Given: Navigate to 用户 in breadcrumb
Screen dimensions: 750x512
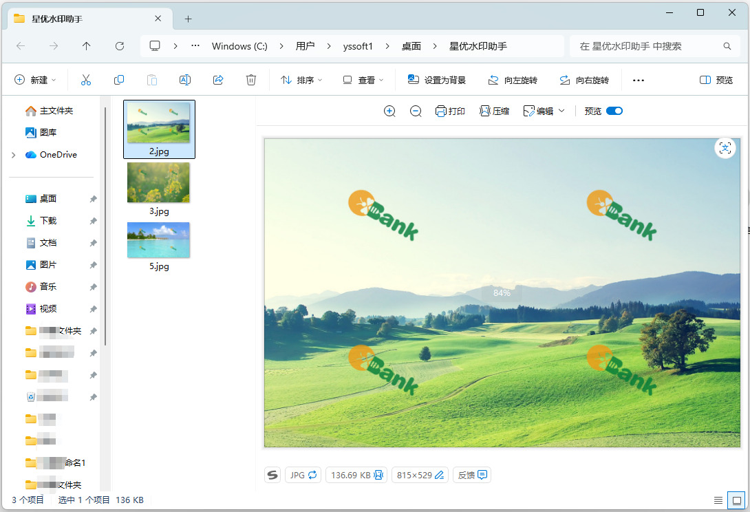Looking at the screenshot, I should tap(306, 46).
